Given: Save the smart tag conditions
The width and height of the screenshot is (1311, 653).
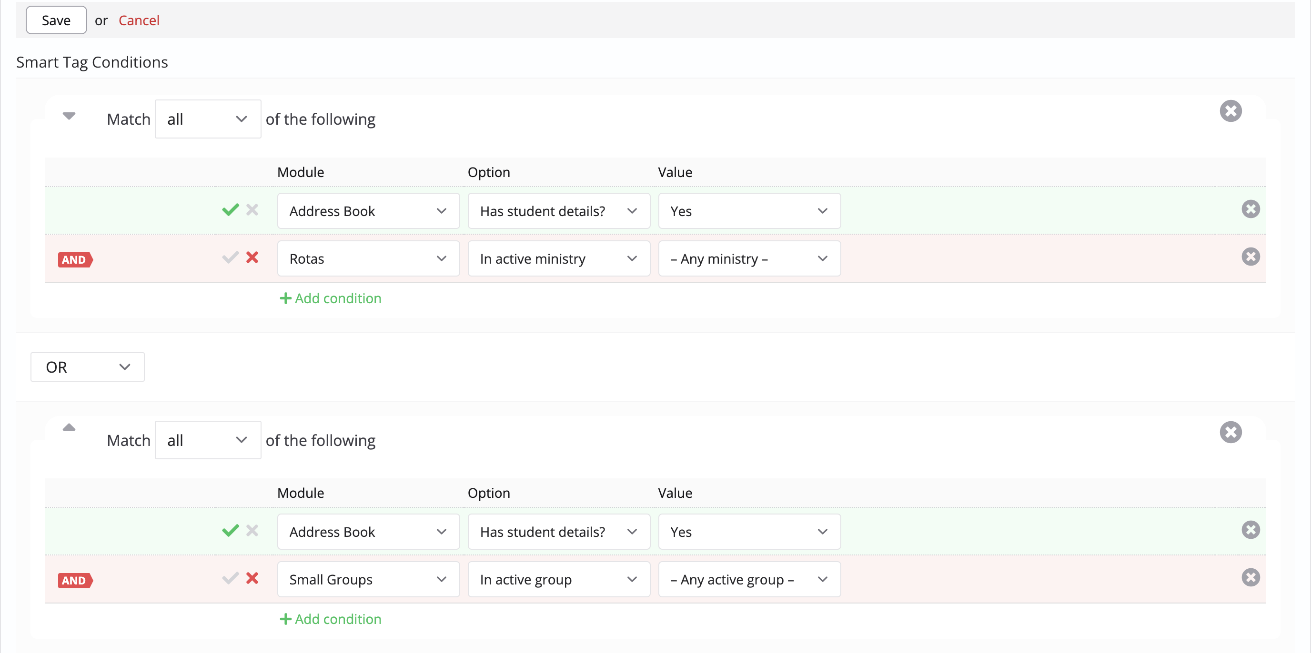Looking at the screenshot, I should tap(56, 20).
